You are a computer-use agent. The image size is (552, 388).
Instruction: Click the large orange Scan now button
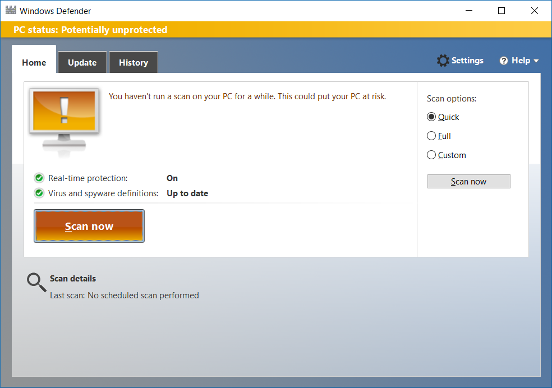pyautogui.click(x=89, y=226)
